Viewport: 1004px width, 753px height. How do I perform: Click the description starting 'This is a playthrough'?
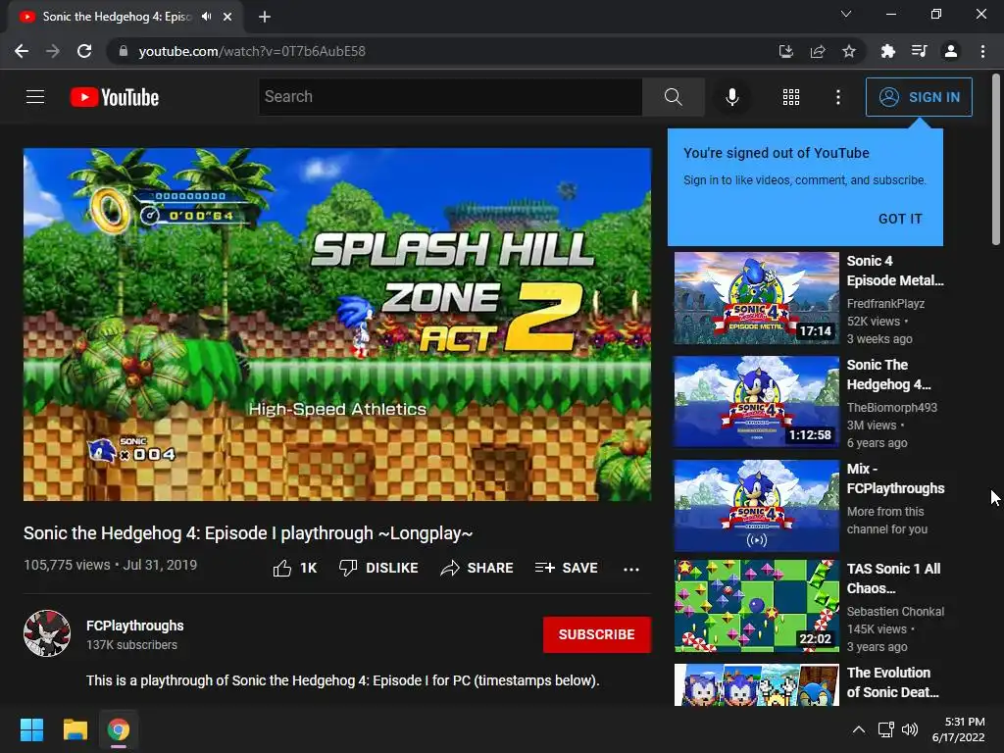(342, 680)
